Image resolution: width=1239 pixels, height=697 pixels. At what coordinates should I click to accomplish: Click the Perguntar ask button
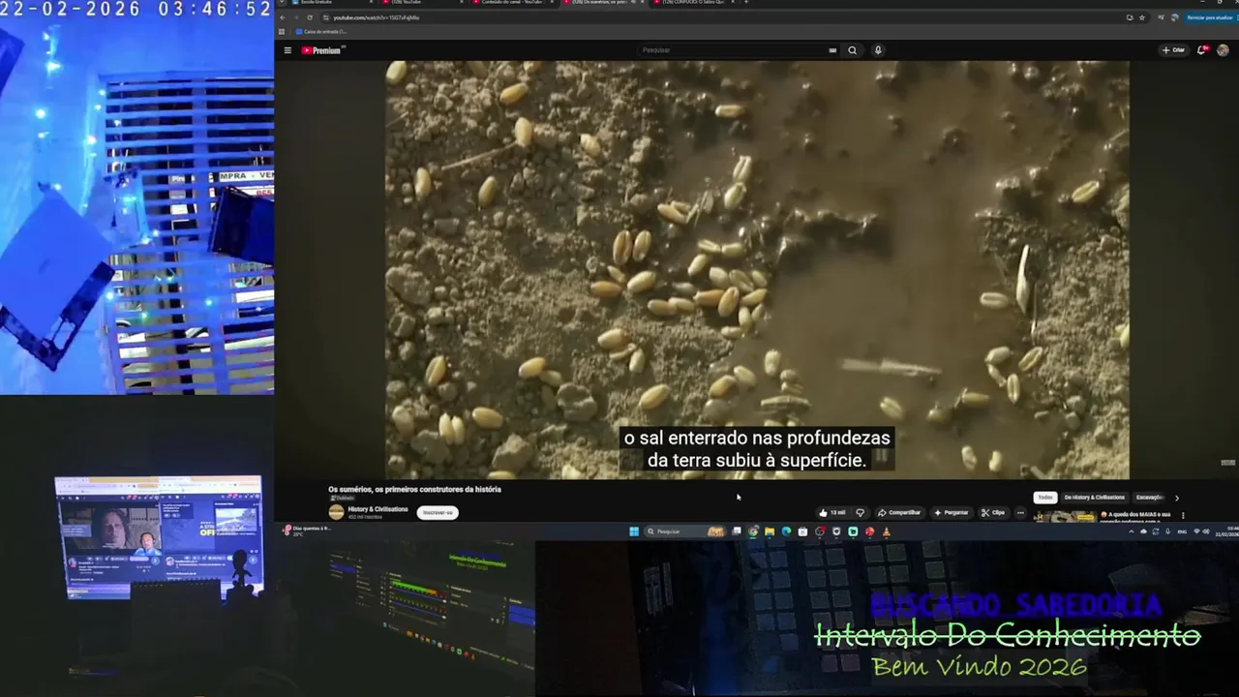pos(951,512)
